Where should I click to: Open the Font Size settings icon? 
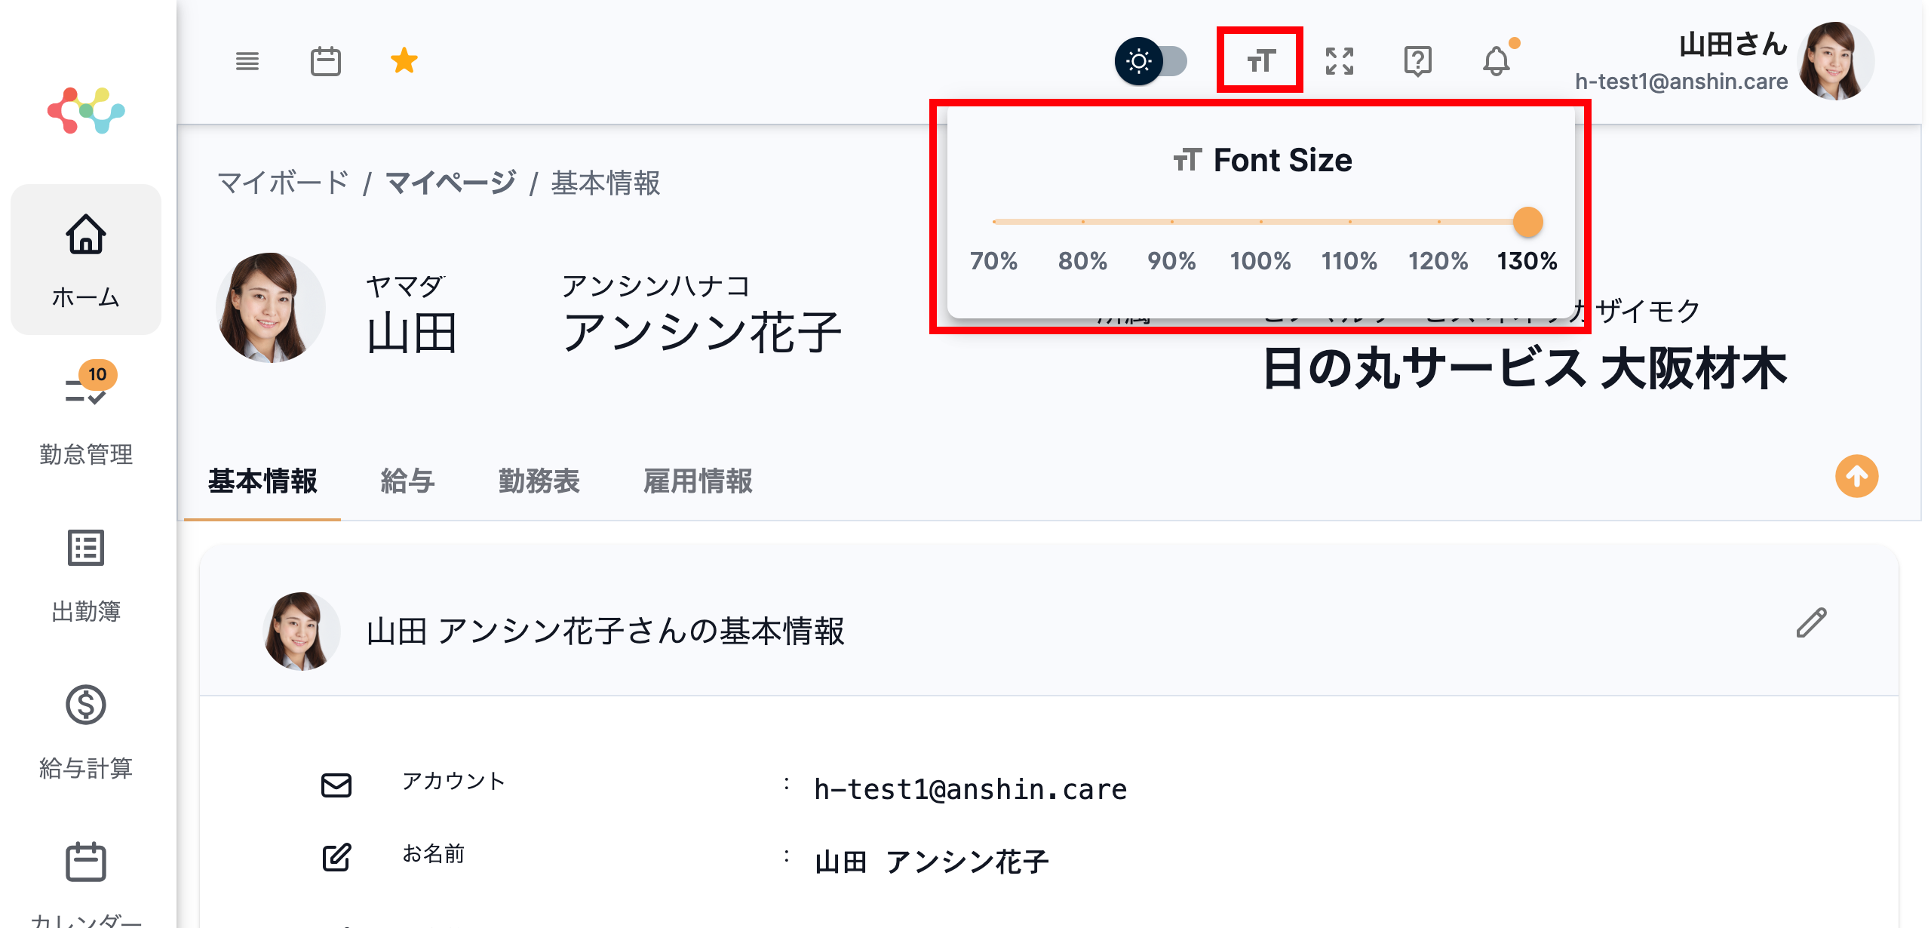[x=1260, y=60]
